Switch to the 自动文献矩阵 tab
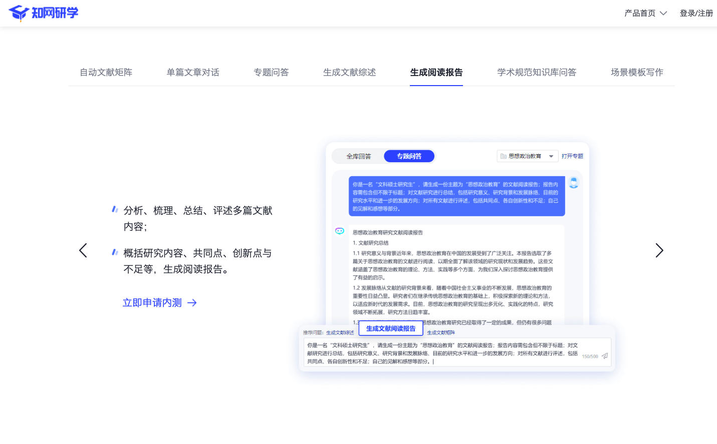This screenshot has height=444, width=717. [x=105, y=72]
